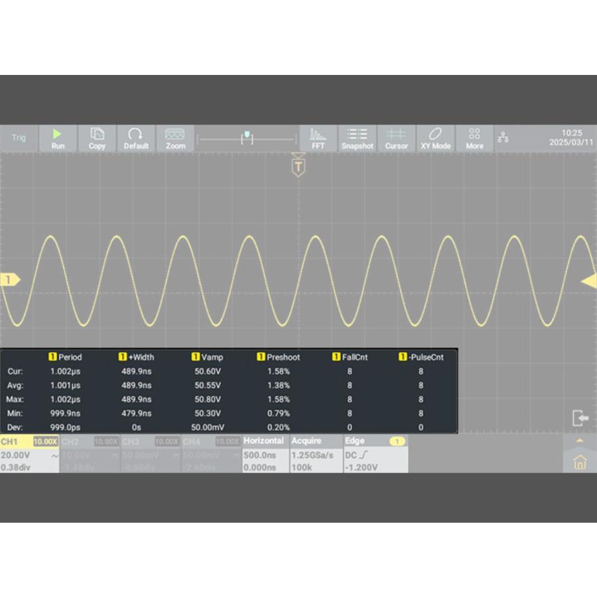Image resolution: width=597 pixels, height=597 pixels.
Task: Click the Cur: row label
Action: pyautogui.click(x=15, y=371)
